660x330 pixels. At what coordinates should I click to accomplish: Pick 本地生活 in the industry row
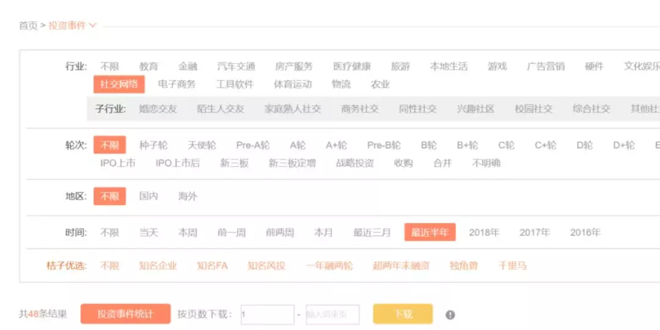449,66
